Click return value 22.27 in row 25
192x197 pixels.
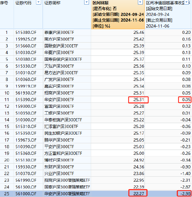139,194
